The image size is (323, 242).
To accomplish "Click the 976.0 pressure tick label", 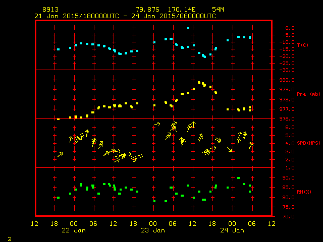I will [287, 119].
